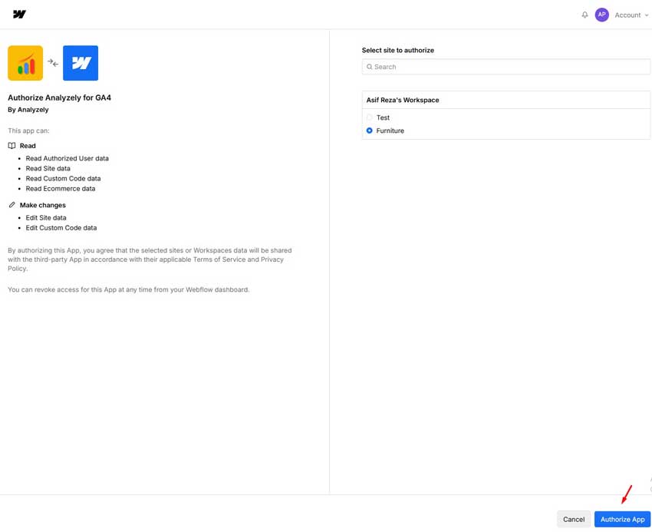The height and width of the screenshot is (532, 652).
Task: Click the AP user avatar
Action: [602, 15]
